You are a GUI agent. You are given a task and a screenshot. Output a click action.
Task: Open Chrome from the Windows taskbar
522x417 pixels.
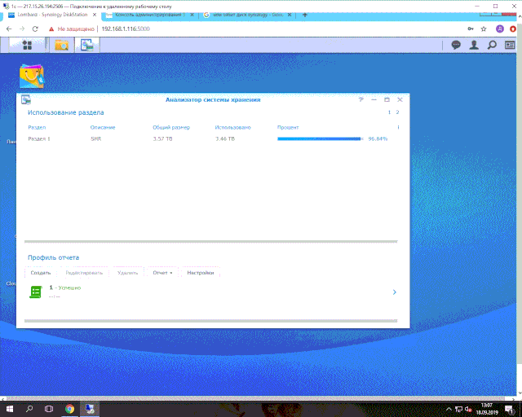pyautogui.click(x=69, y=409)
